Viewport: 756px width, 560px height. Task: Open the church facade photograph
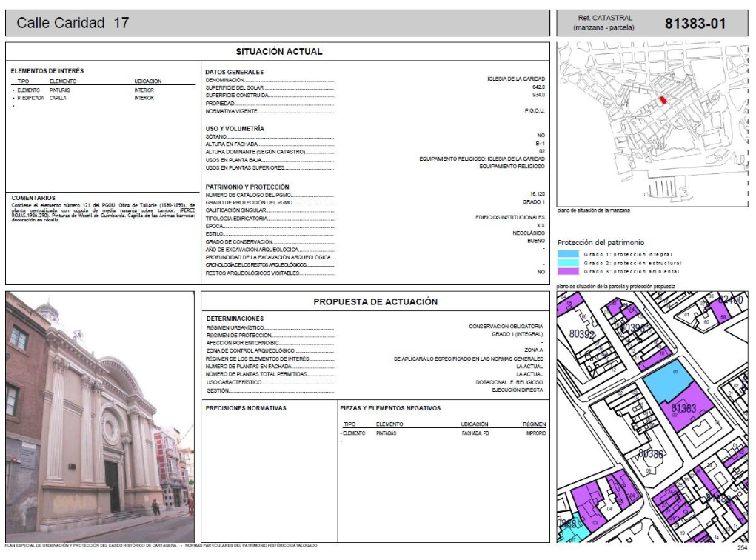[x=99, y=417]
